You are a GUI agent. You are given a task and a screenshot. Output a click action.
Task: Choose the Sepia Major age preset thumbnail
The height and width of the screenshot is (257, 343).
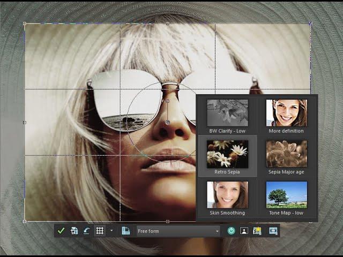click(287, 154)
